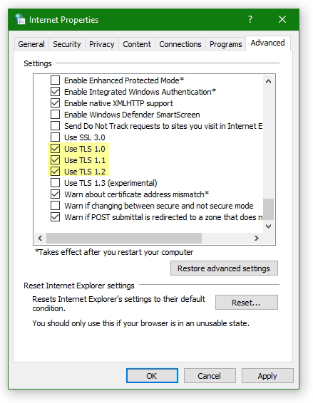Image resolution: width=313 pixels, height=403 pixels.
Task: Click the settings list scroll up arrow
Action: click(x=268, y=81)
